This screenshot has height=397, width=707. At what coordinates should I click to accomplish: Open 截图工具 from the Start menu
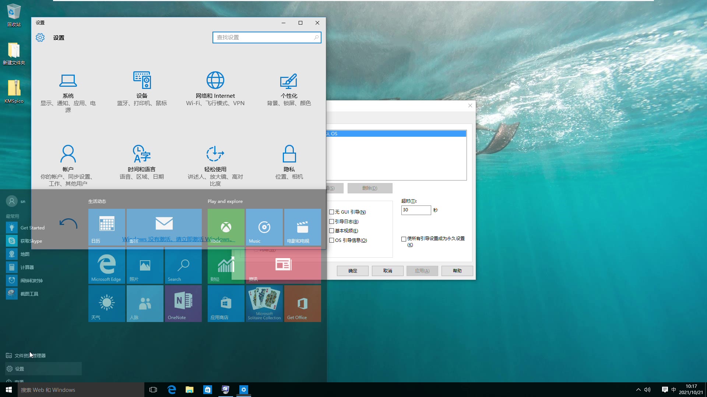tap(29, 293)
